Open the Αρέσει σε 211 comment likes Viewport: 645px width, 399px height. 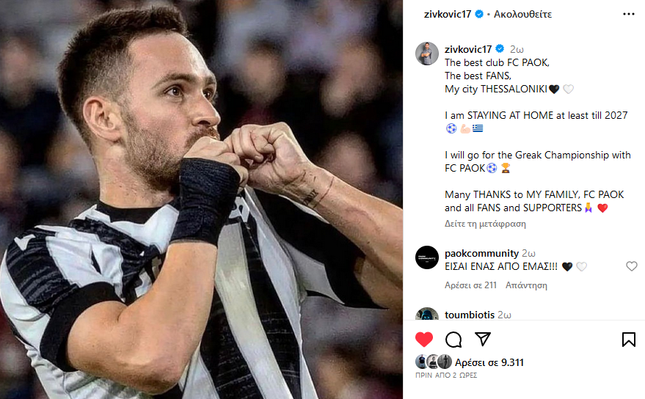pyautogui.click(x=469, y=285)
